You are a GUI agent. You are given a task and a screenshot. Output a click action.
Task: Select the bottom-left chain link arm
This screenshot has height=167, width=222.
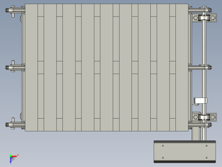coord(15,125)
